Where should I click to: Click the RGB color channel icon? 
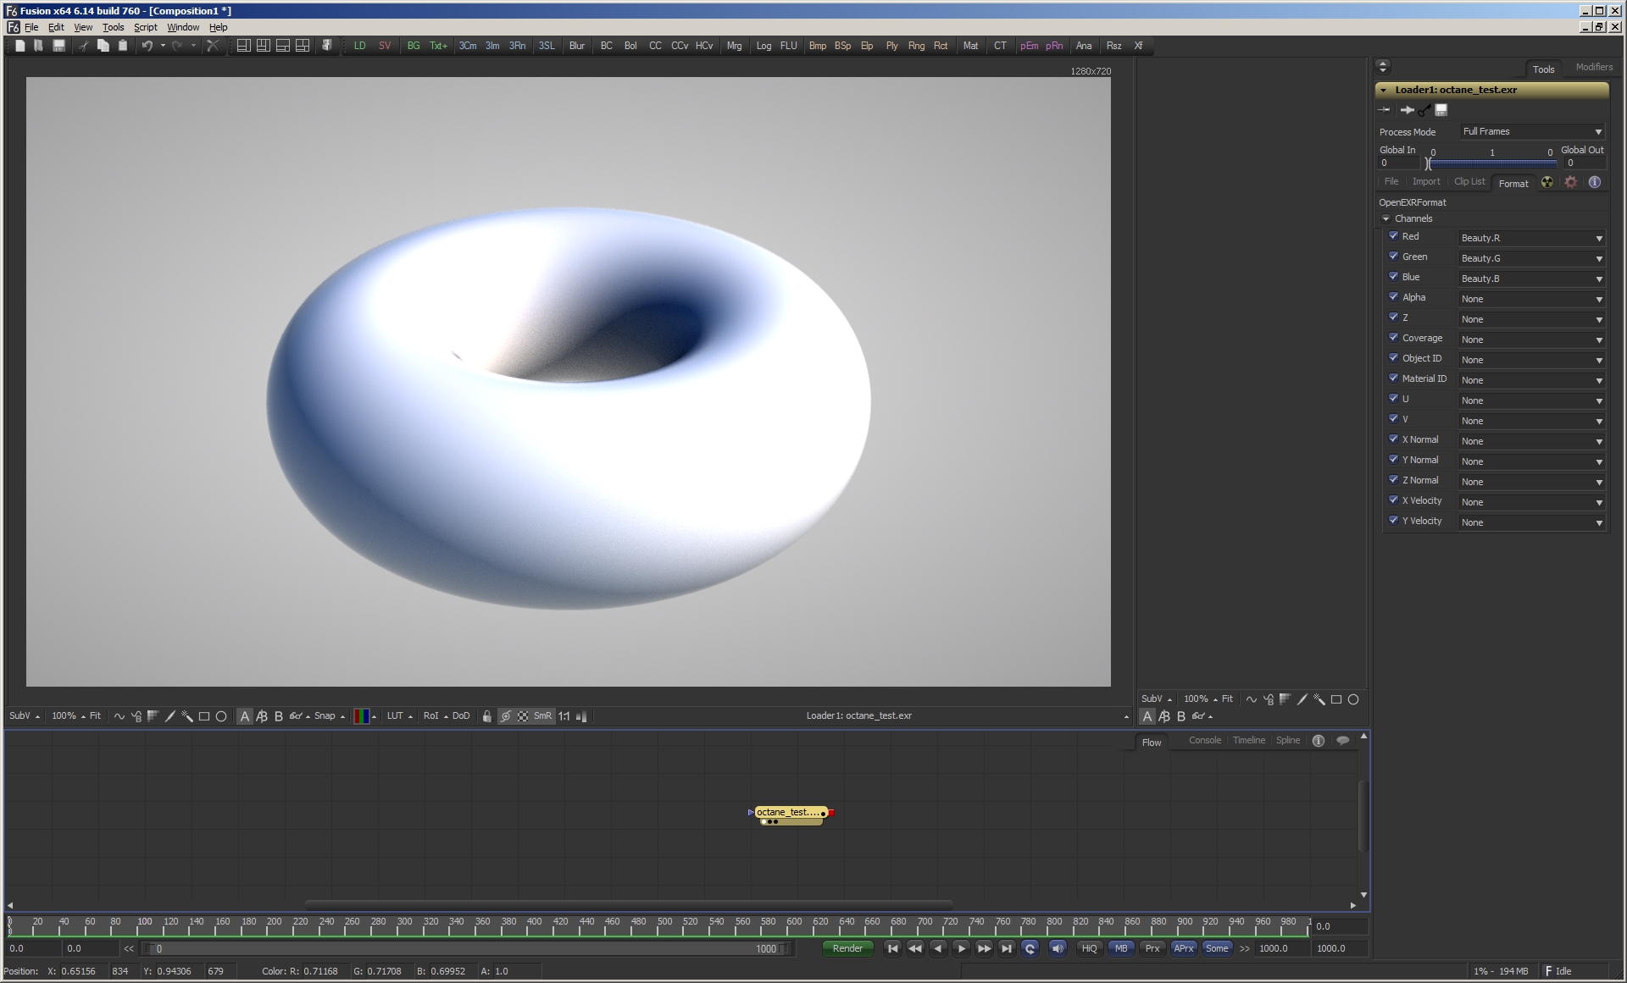361,716
